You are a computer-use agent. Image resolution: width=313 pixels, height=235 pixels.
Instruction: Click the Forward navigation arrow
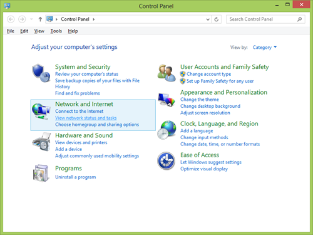click(22, 19)
